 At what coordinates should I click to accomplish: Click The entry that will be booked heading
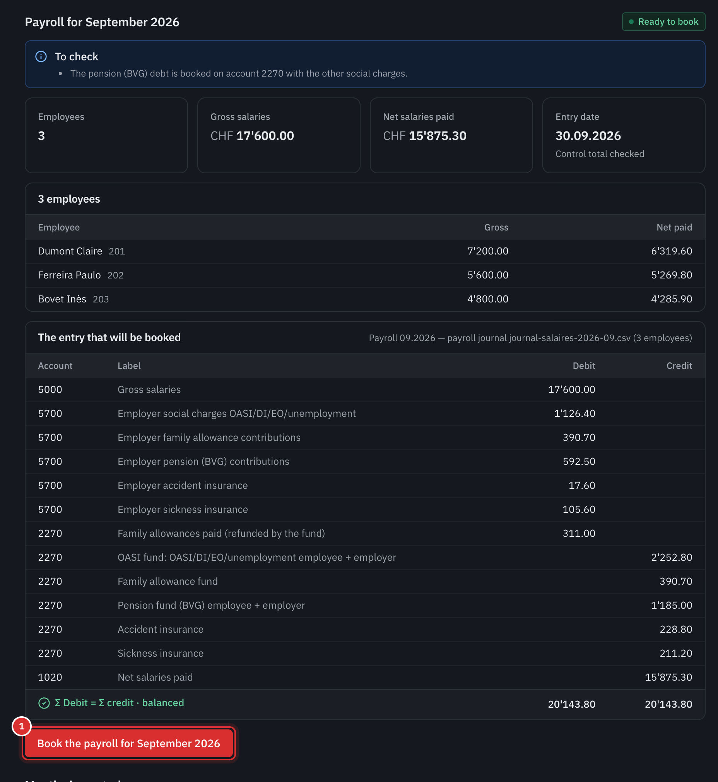point(109,338)
